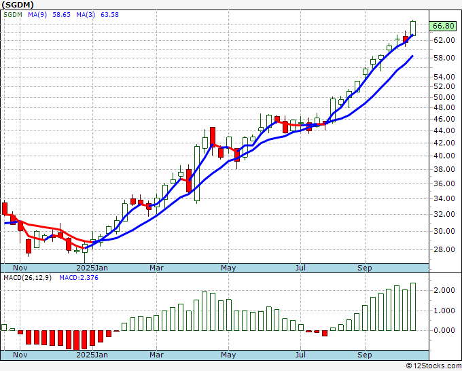Click the latest tall green candlestick
Viewport: 462px width, 371px height.
[413, 29]
